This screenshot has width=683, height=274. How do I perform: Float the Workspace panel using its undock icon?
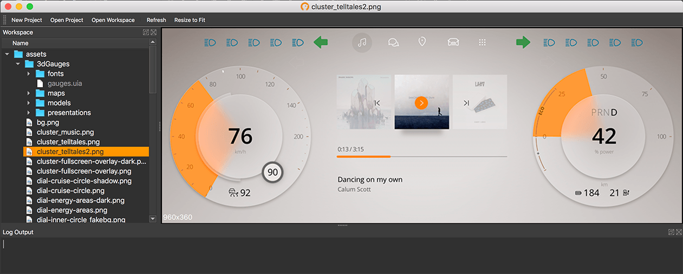(x=146, y=32)
